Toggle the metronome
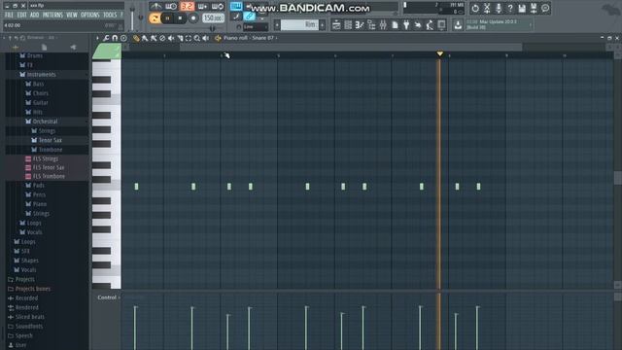The width and height of the screenshot is (622, 350). click(155, 6)
